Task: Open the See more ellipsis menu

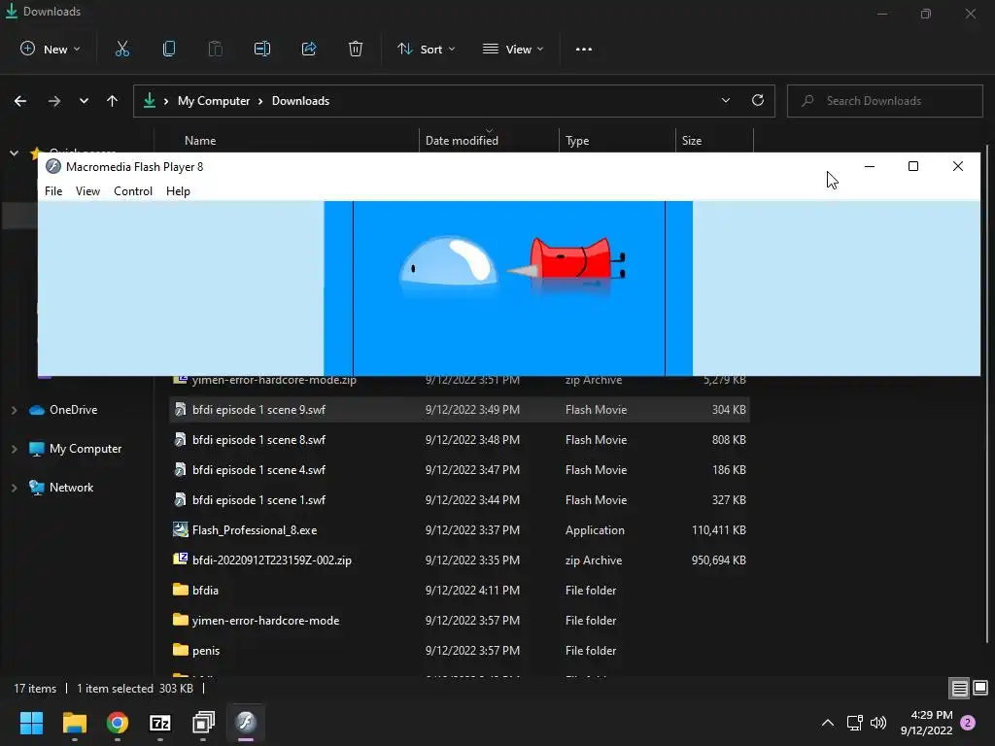Action: 584,49
